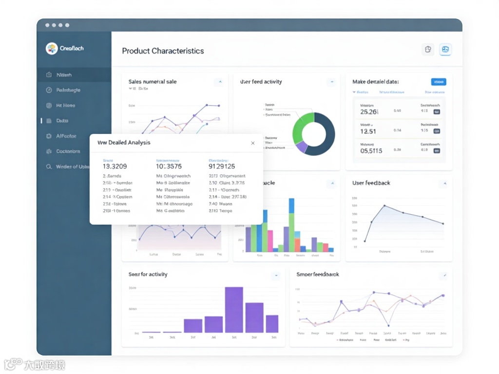Close the Dealled Analysis popup

253,143
